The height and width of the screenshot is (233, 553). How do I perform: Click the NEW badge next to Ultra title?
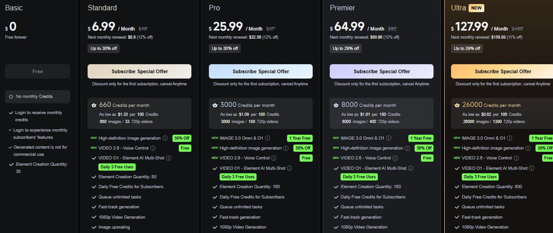476,8
